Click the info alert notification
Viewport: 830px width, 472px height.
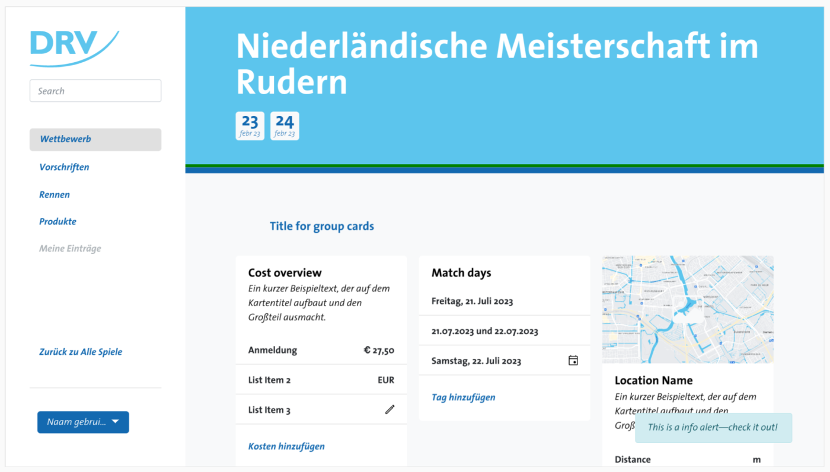coord(712,428)
